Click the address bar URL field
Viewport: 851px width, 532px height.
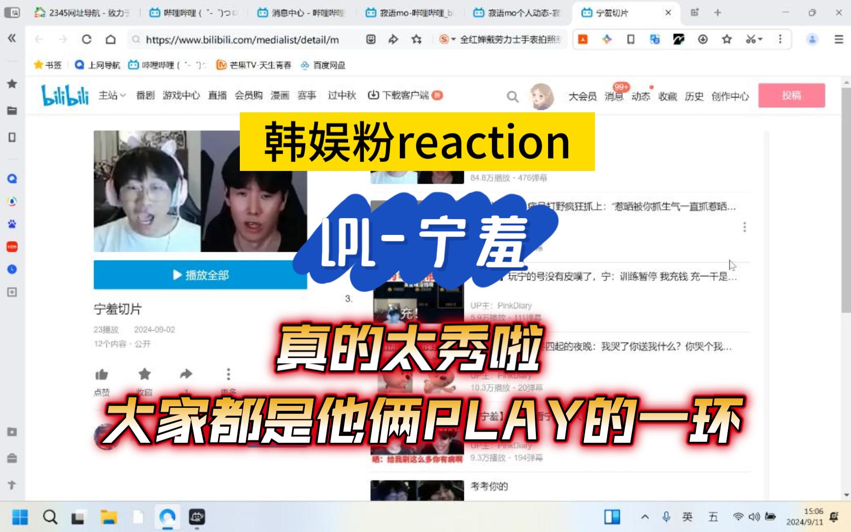pyautogui.click(x=242, y=39)
